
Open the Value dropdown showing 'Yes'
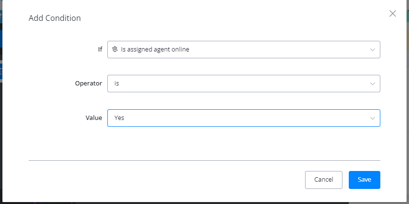tap(243, 118)
